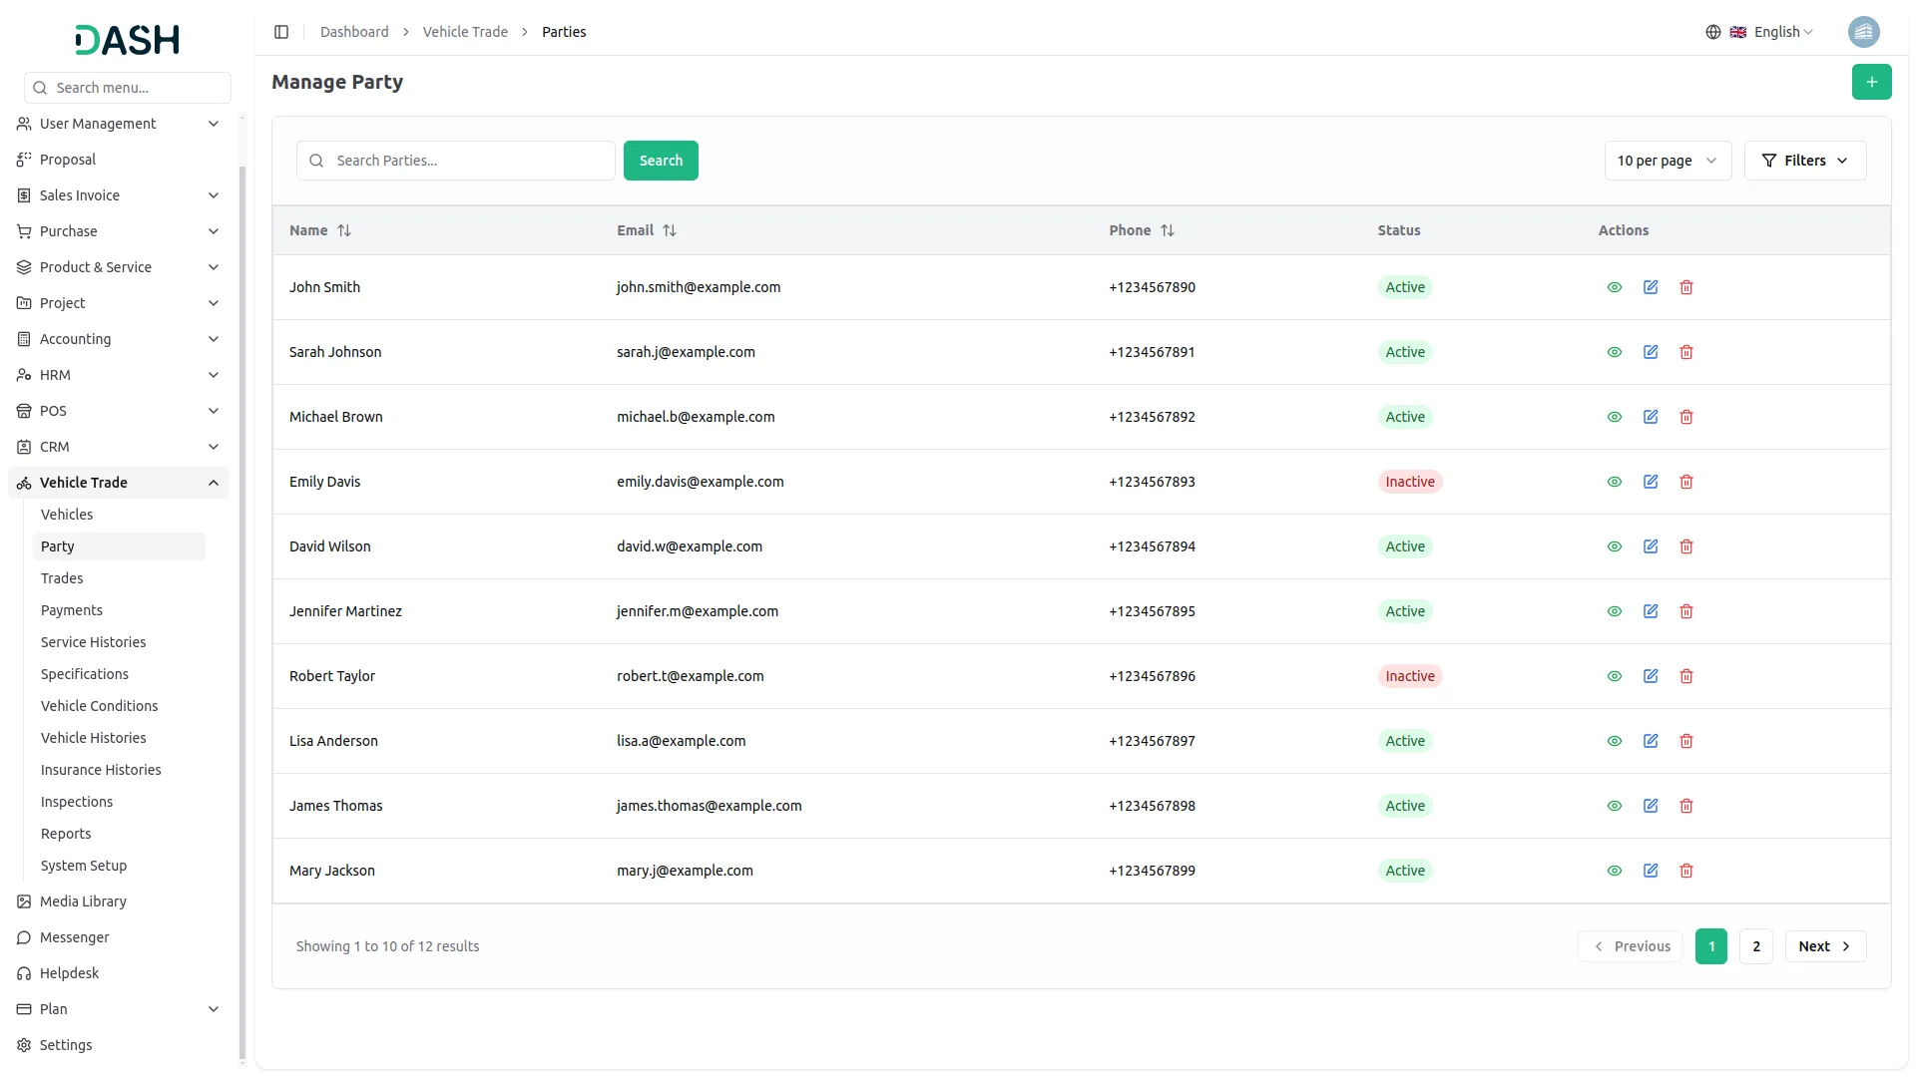
Task: Open the Trades submenu item
Action: click(62, 578)
